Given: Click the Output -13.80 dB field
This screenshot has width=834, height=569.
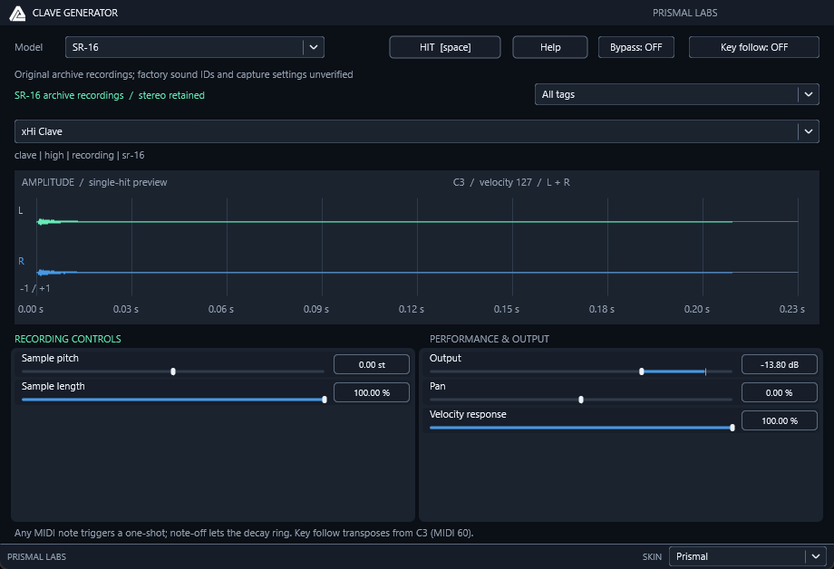Looking at the screenshot, I should pos(780,365).
